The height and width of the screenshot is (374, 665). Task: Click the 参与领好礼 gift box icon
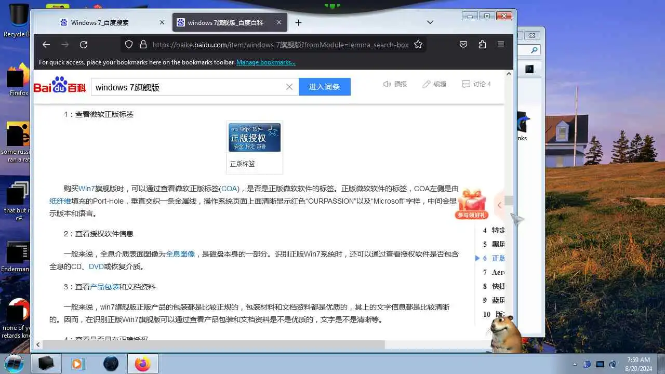pyautogui.click(x=471, y=204)
